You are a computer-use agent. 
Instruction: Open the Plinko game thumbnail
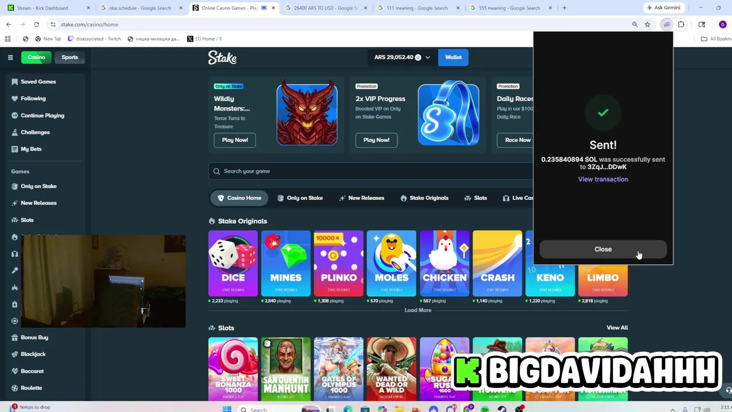339,264
